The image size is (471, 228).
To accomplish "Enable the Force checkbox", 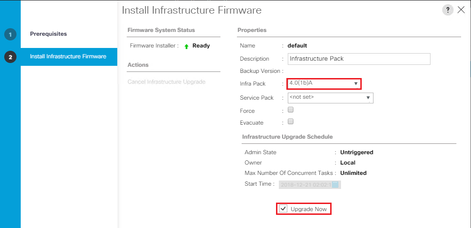I will [291, 110].
